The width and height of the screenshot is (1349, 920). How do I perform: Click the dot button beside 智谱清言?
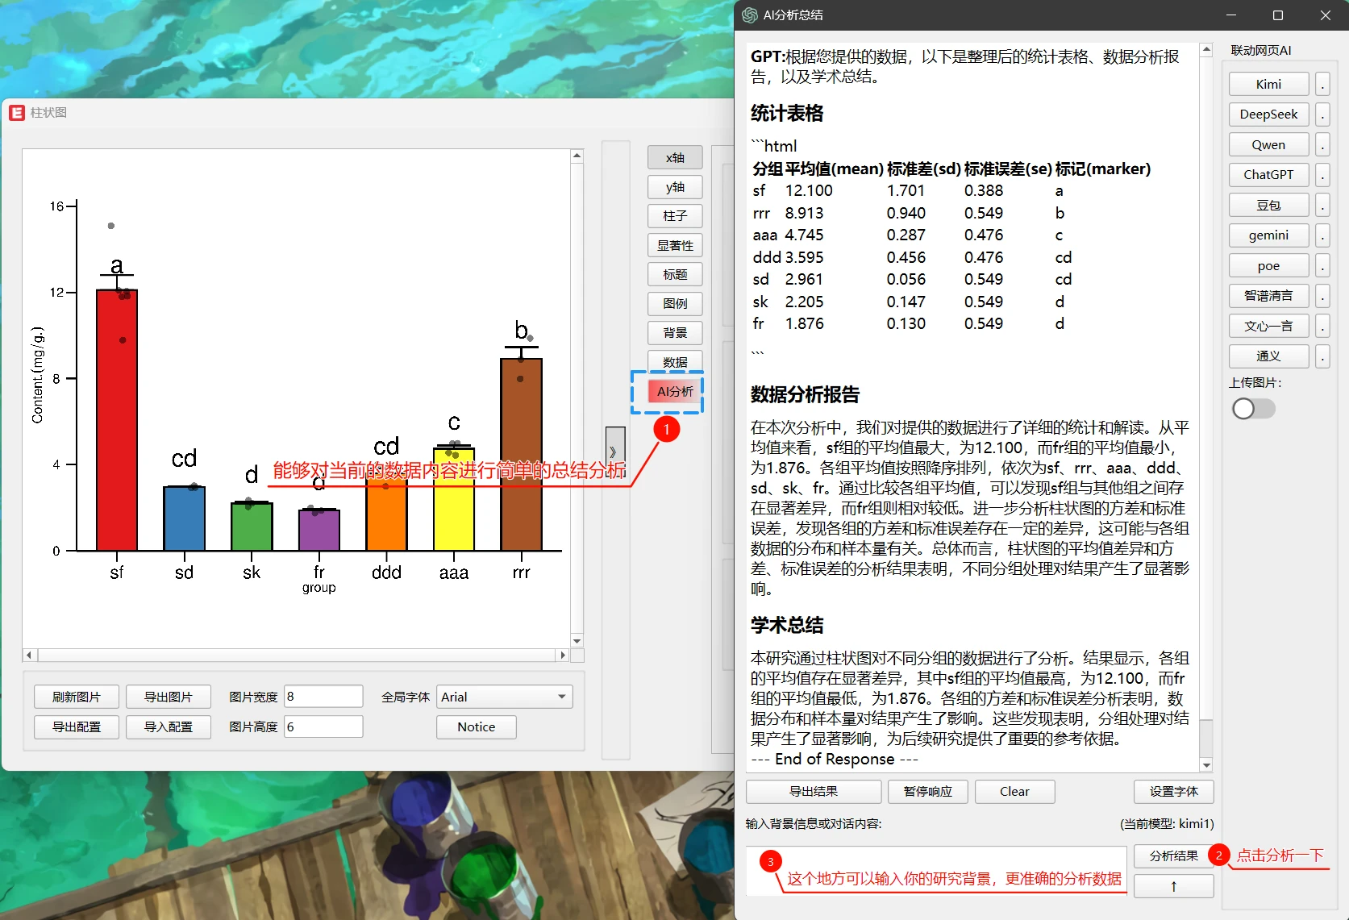(x=1322, y=296)
